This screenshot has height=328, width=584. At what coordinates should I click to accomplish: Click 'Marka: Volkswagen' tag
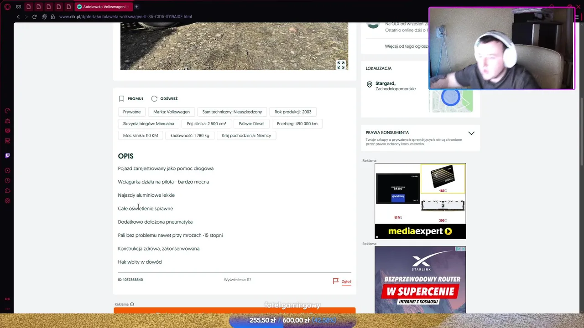pos(172,112)
